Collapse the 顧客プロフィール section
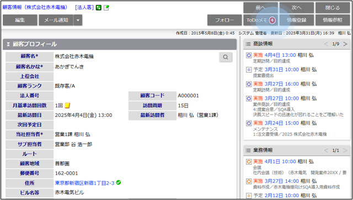Screen dimensions: 353x200 click(8, 44)
